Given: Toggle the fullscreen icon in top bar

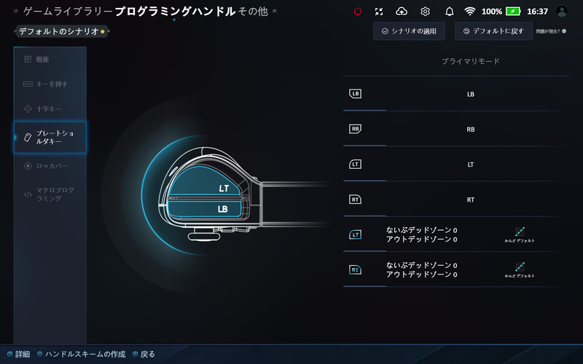Looking at the screenshot, I should pyautogui.click(x=379, y=12).
